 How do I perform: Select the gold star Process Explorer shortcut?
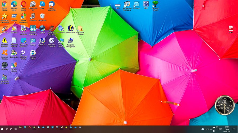4,18
